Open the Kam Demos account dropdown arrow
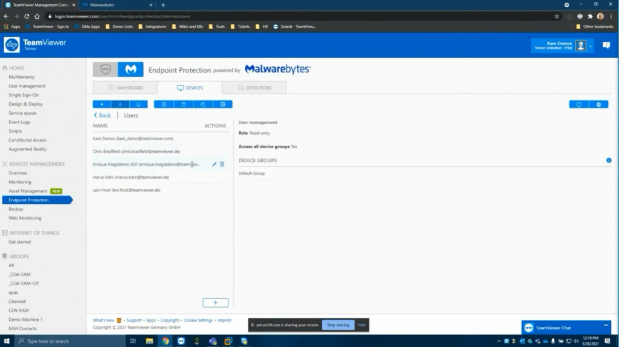Screen dimensions: 619x347 coord(590,46)
